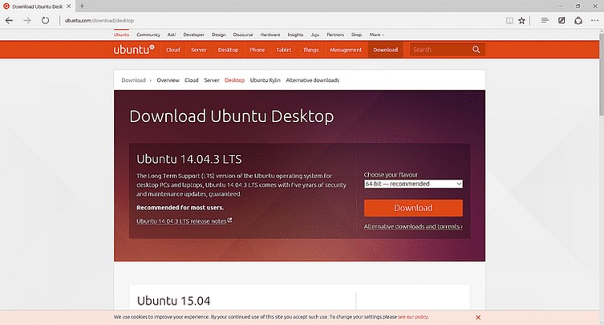Open Management in the navigation bar

click(x=346, y=50)
